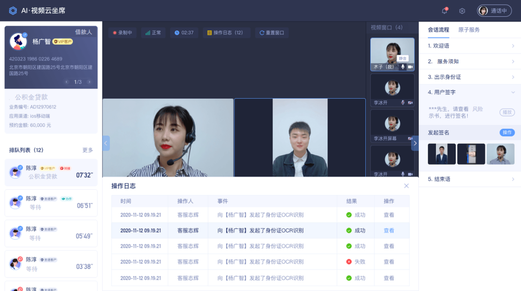The height and width of the screenshot is (291, 521).
Task: Open the settings gear icon
Action: (x=462, y=10)
